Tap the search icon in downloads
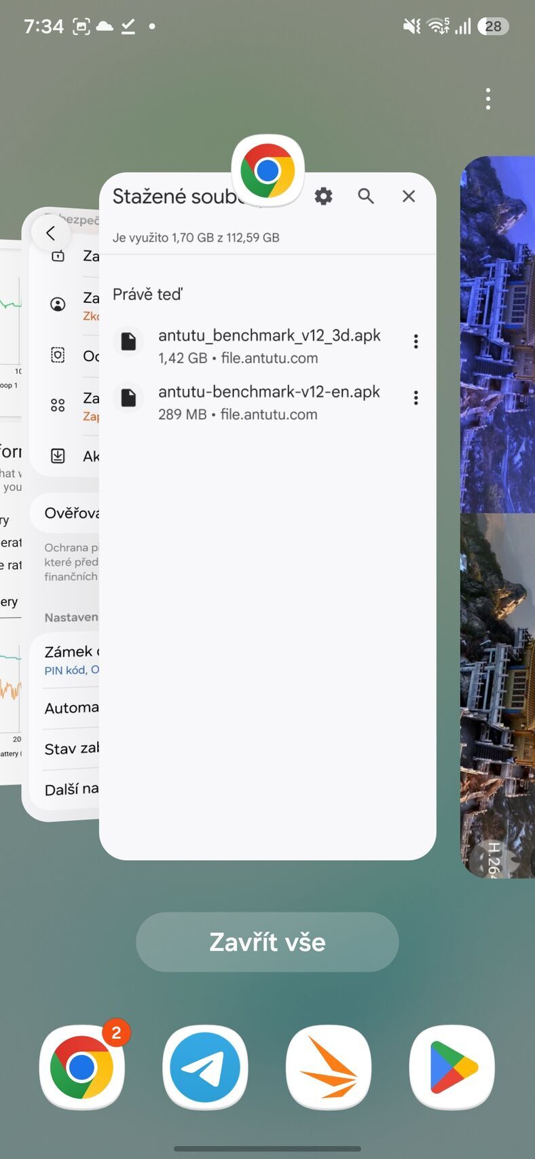 (366, 196)
